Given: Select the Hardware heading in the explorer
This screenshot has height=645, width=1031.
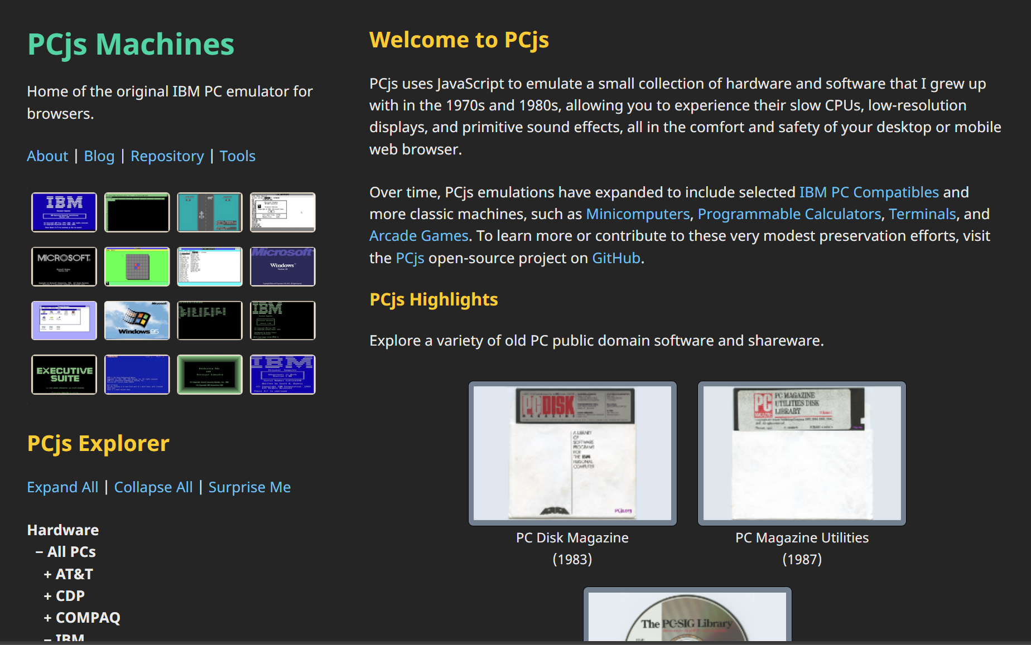Looking at the screenshot, I should (63, 530).
